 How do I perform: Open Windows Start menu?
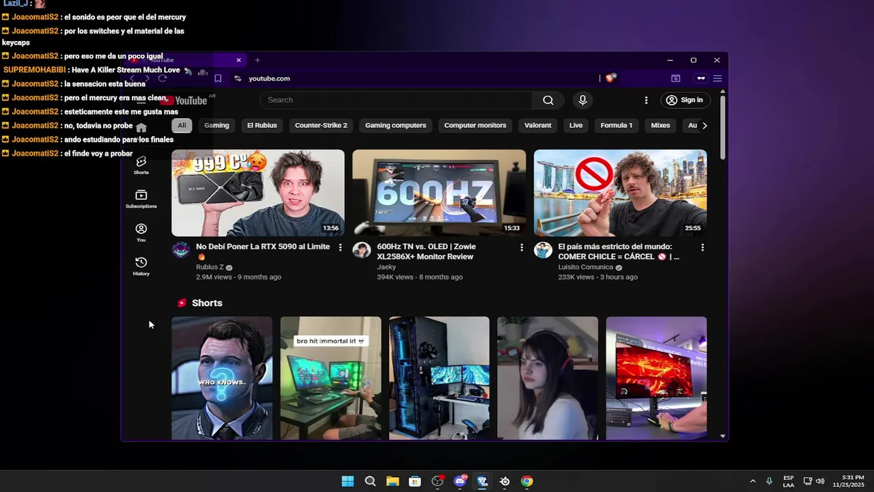click(x=348, y=481)
